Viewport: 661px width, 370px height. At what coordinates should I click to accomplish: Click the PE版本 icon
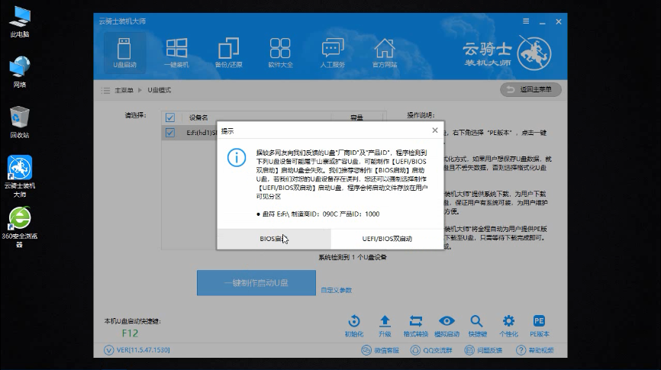pyautogui.click(x=539, y=326)
